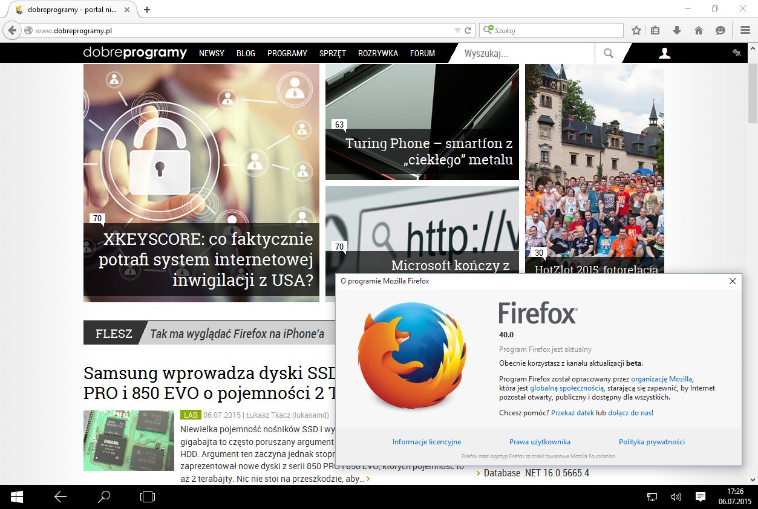Go to Firefox home page icon
Viewport: 758px width, 509px height.
click(699, 30)
